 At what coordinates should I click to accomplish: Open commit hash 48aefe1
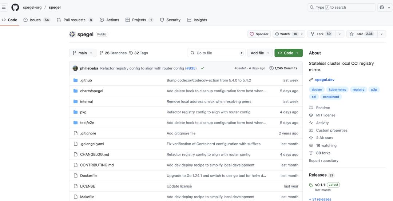[x=241, y=68]
